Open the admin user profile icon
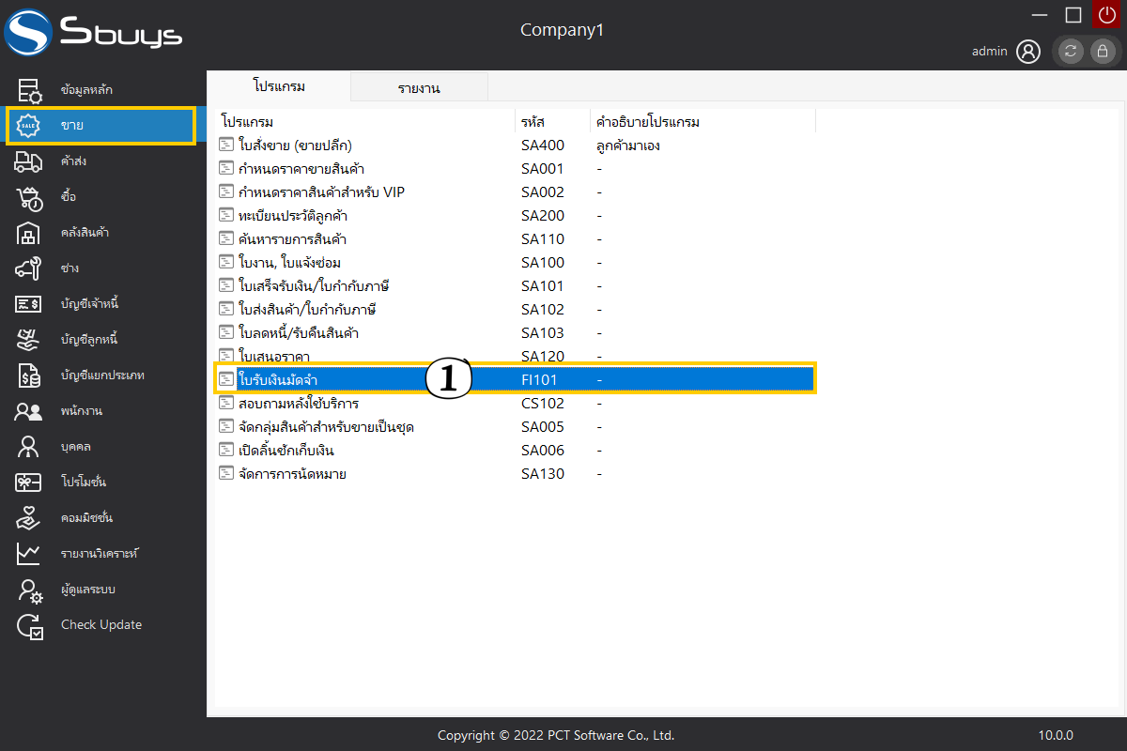 1028,52
